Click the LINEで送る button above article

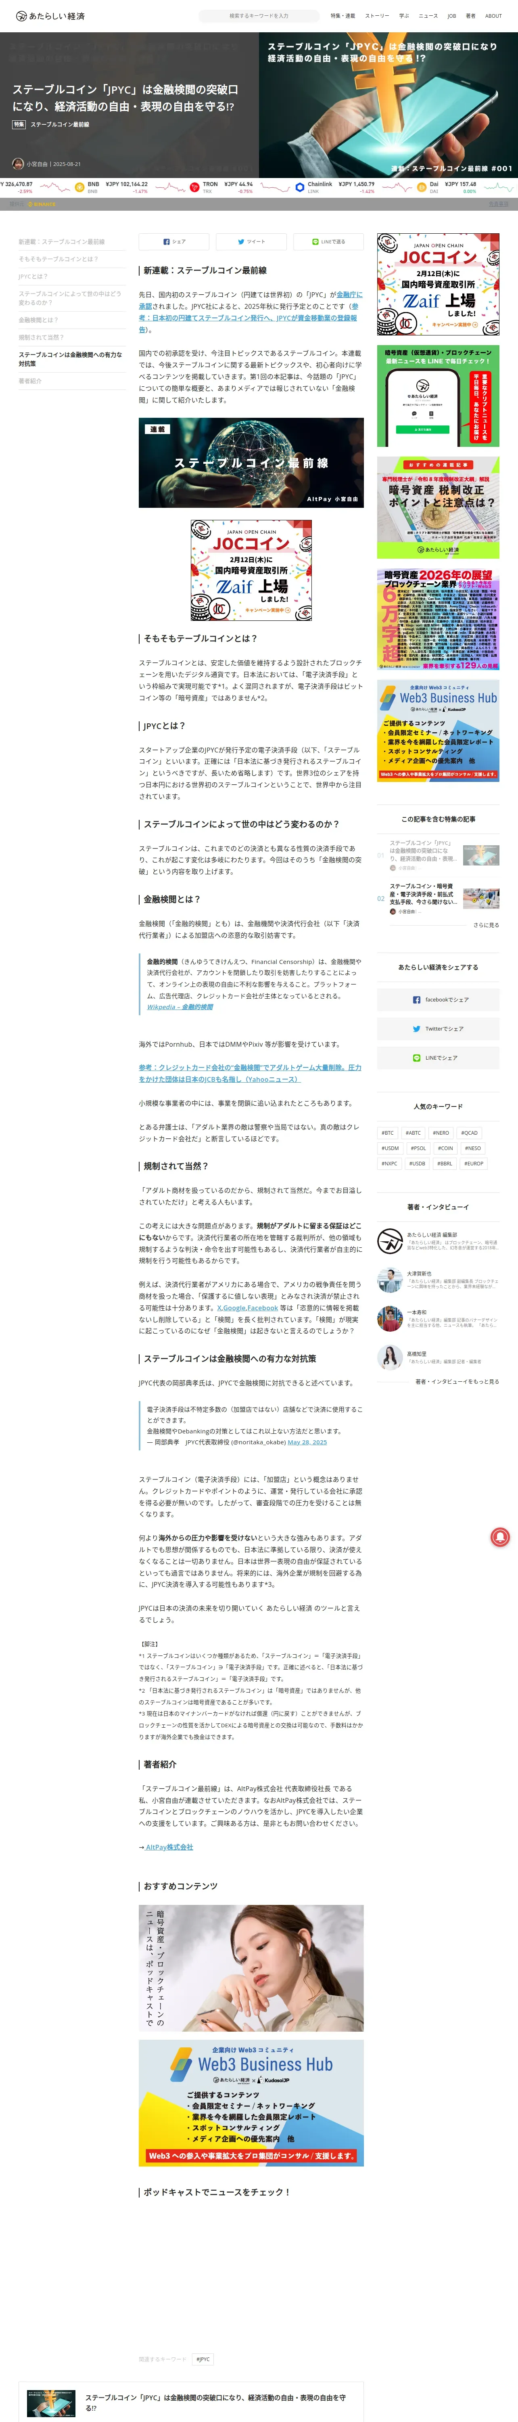pyautogui.click(x=328, y=242)
